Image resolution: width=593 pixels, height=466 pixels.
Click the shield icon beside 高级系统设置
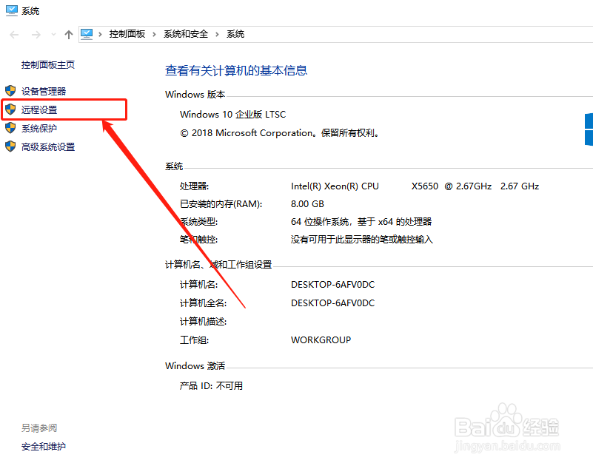pos(10,146)
